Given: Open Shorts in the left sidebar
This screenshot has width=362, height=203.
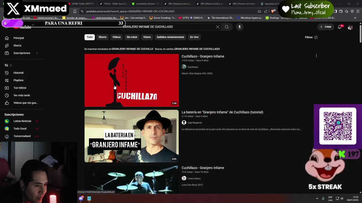Looking at the screenshot, I should click(x=17, y=45).
